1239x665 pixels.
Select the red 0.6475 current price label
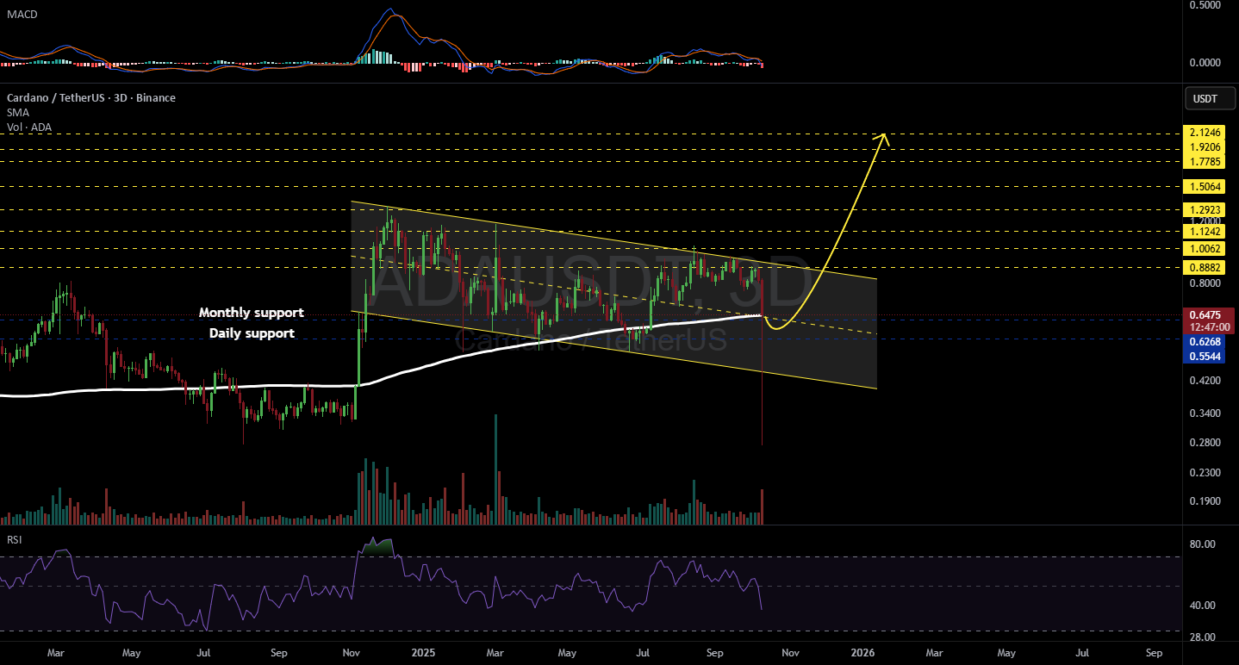coord(1205,315)
